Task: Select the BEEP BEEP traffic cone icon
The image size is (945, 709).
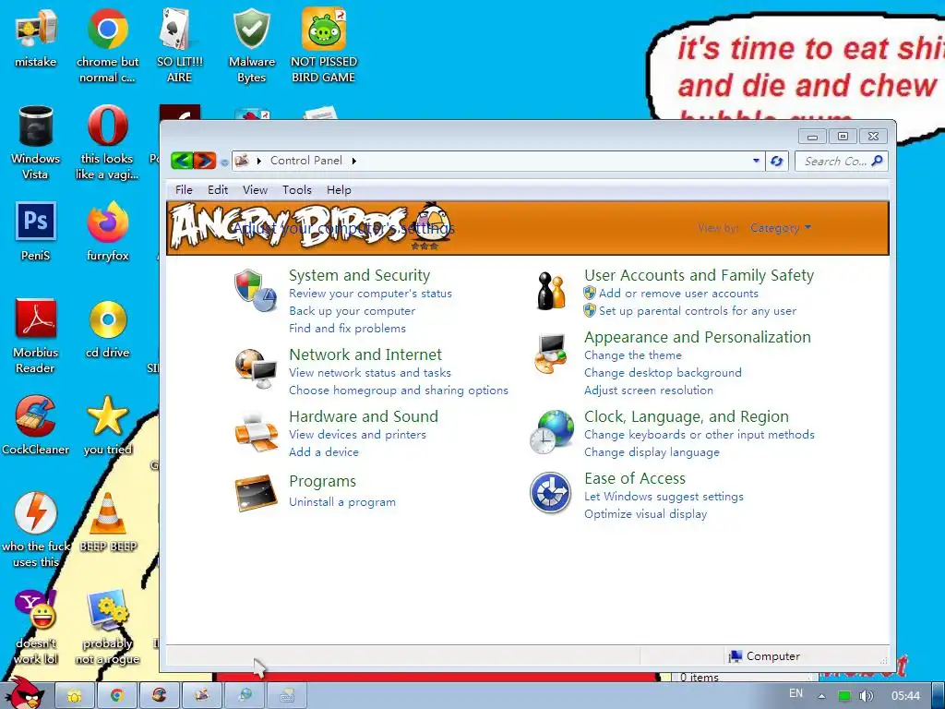Action: tap(107, 513)
